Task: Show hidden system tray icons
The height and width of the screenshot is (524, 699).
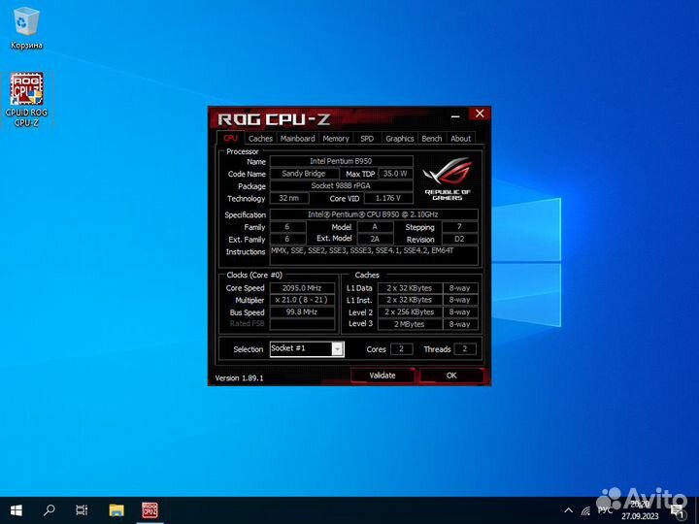Action: [x=568, y=510]
